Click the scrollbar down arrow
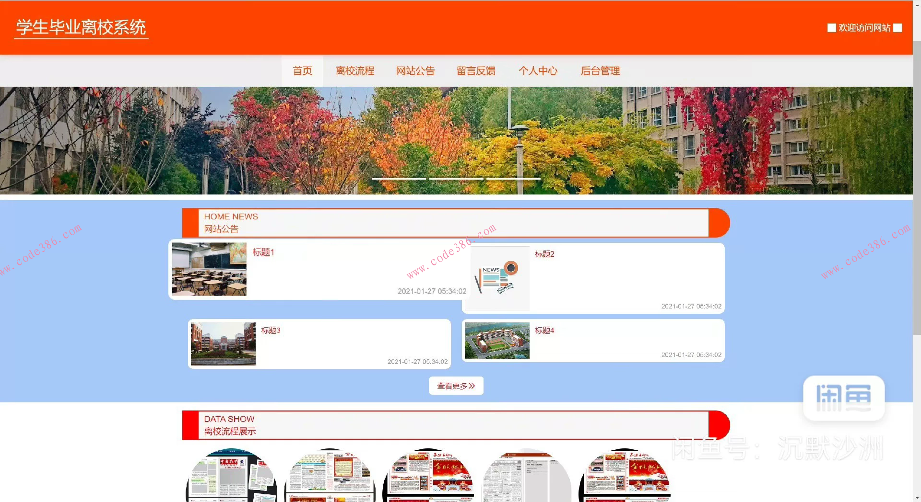 917,498
